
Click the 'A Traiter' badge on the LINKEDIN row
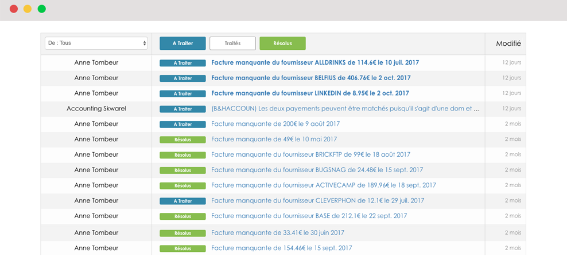[x=182, y=94]
